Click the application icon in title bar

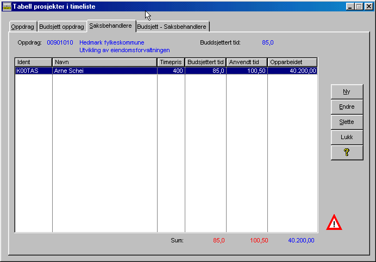[7, 6]
